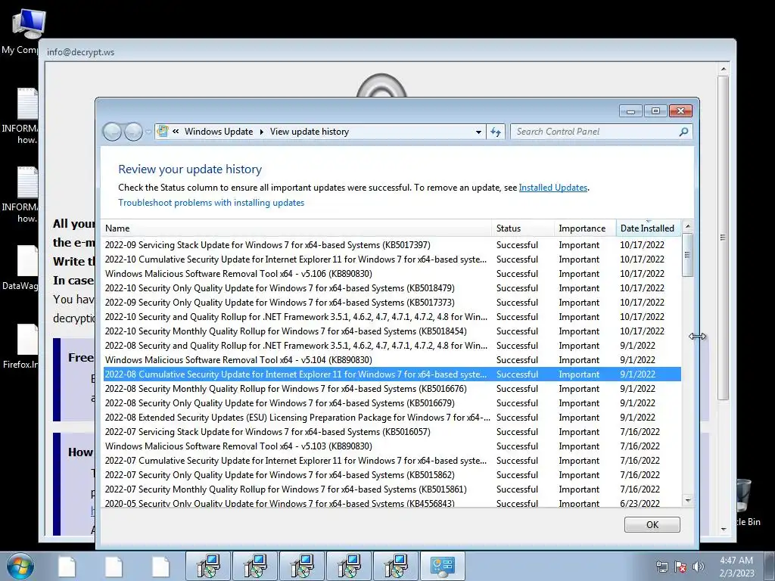Select the DataWag desktop file icon
The width and height of the screenshot is (775, 581).
tap(20, 268)
